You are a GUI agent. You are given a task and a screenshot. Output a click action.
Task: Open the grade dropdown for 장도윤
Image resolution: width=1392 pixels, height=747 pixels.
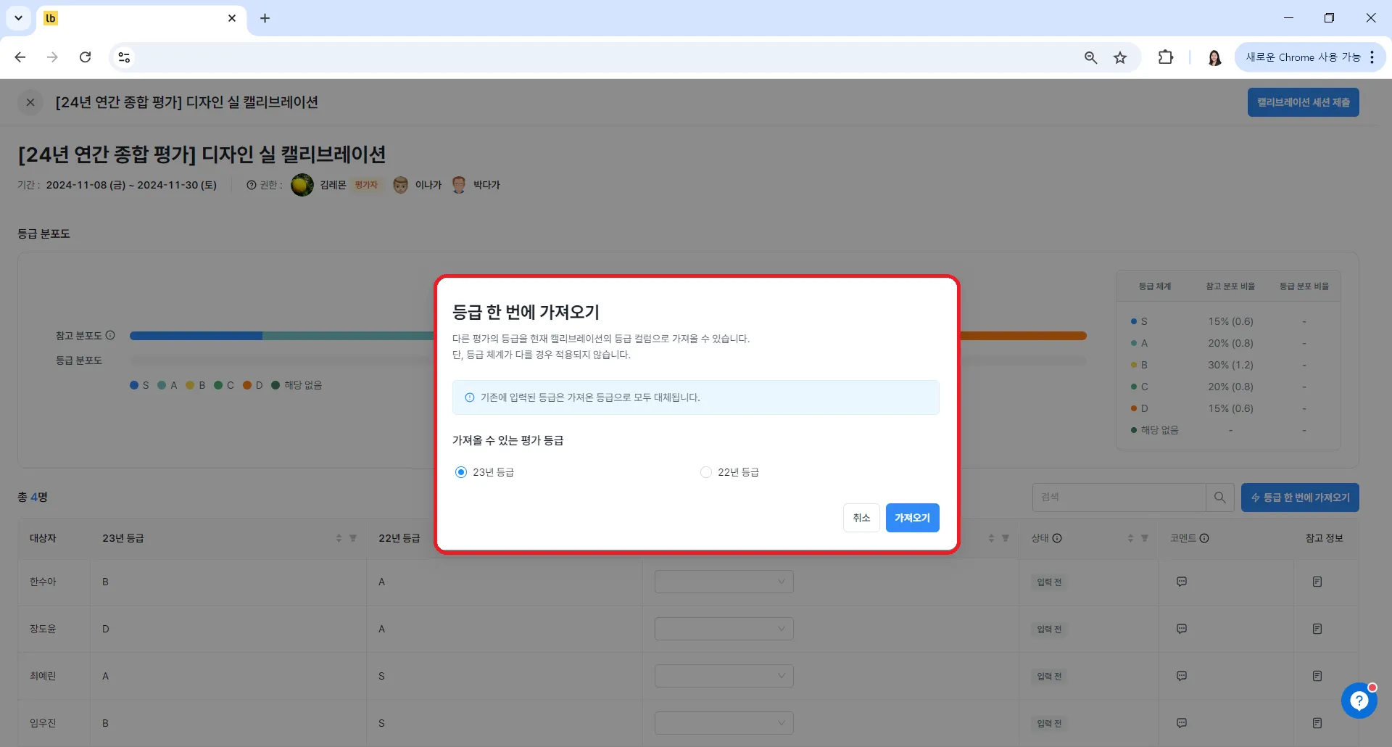pos(724,629)
